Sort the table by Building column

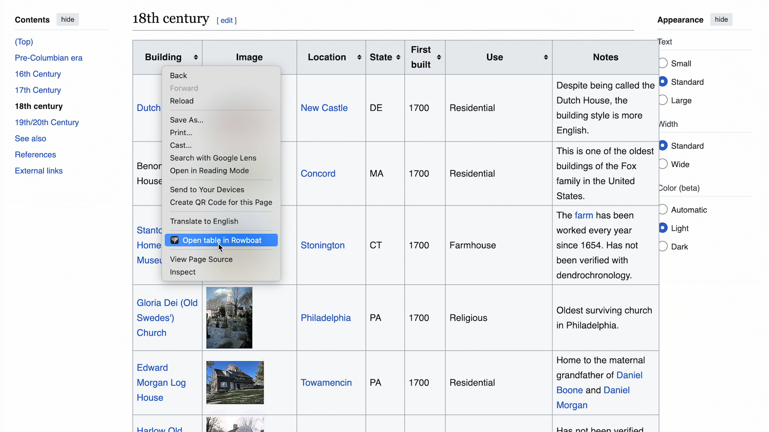[x=196, y=57]
